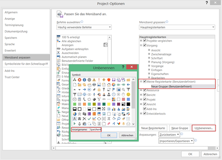Choose the sad face symbol
This screenshot has height=160, width=222.
[x=75, y=99]
